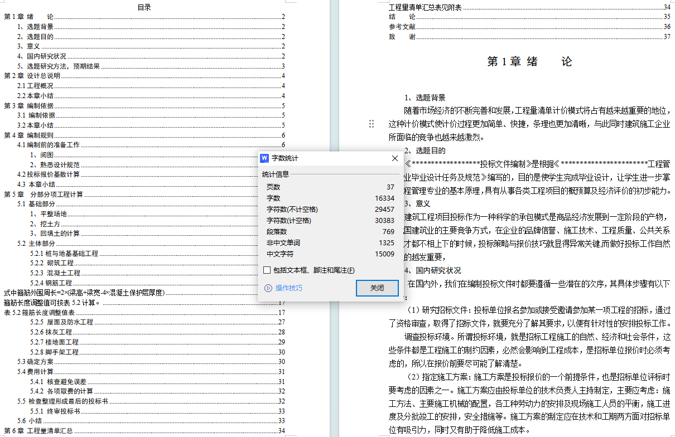Click the 关闭 button in word count dialog
The image size is (675, 437).
pos(377,288)
